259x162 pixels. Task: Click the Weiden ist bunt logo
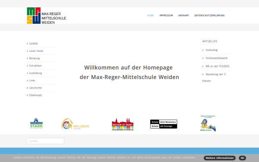pos(123,124)
